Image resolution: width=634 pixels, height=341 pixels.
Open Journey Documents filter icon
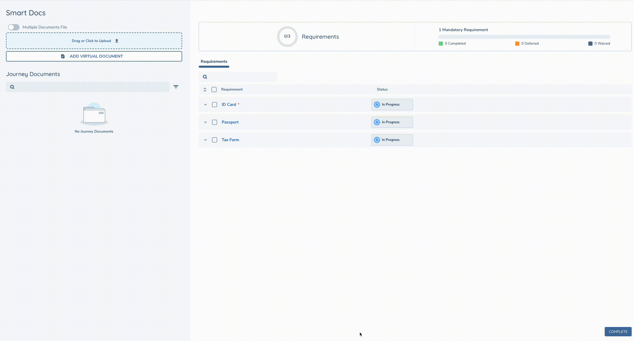click(x=176, y=87)
